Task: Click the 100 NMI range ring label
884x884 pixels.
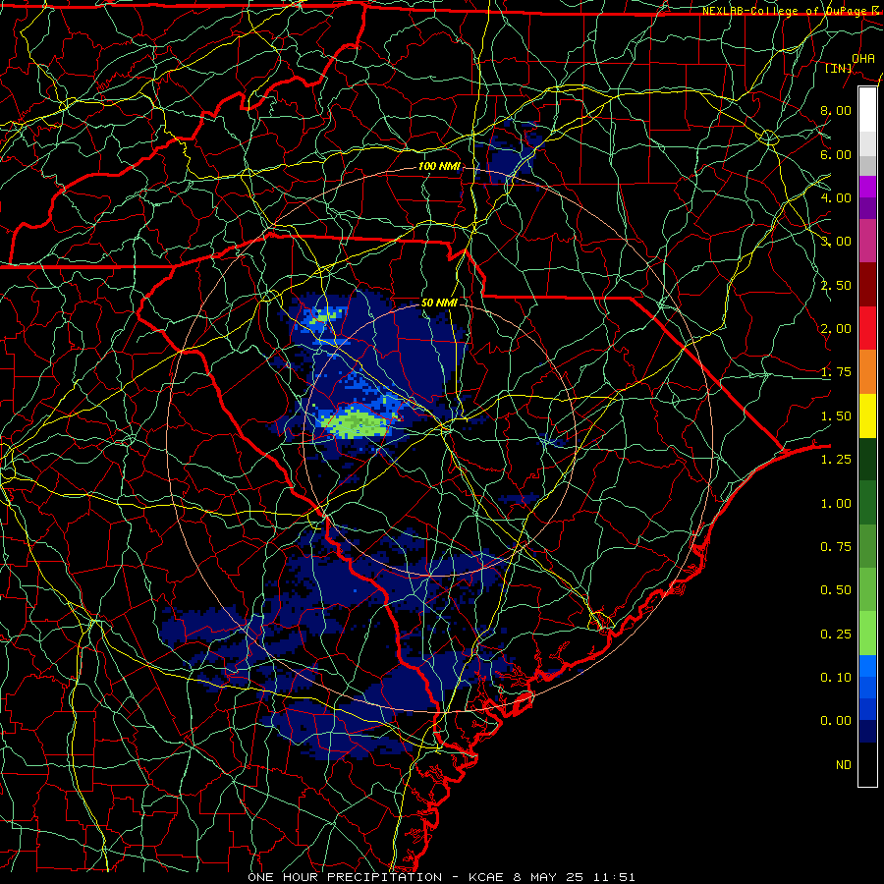Action: pyautogui.click(x=439, y=166)
